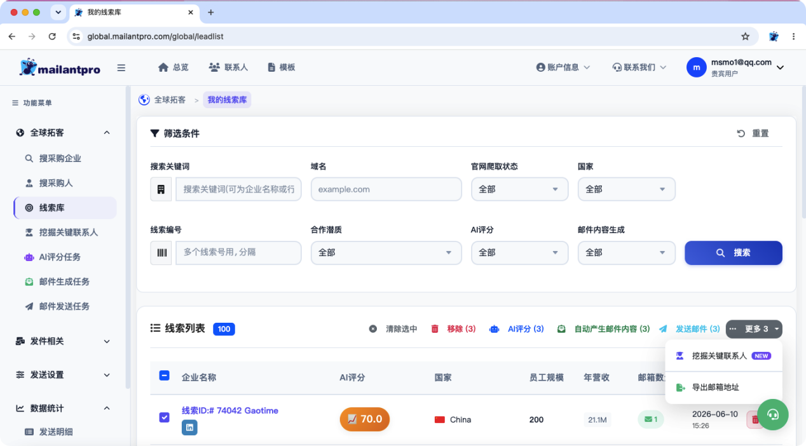Click the 域名 example.com input field

point(386,189)
